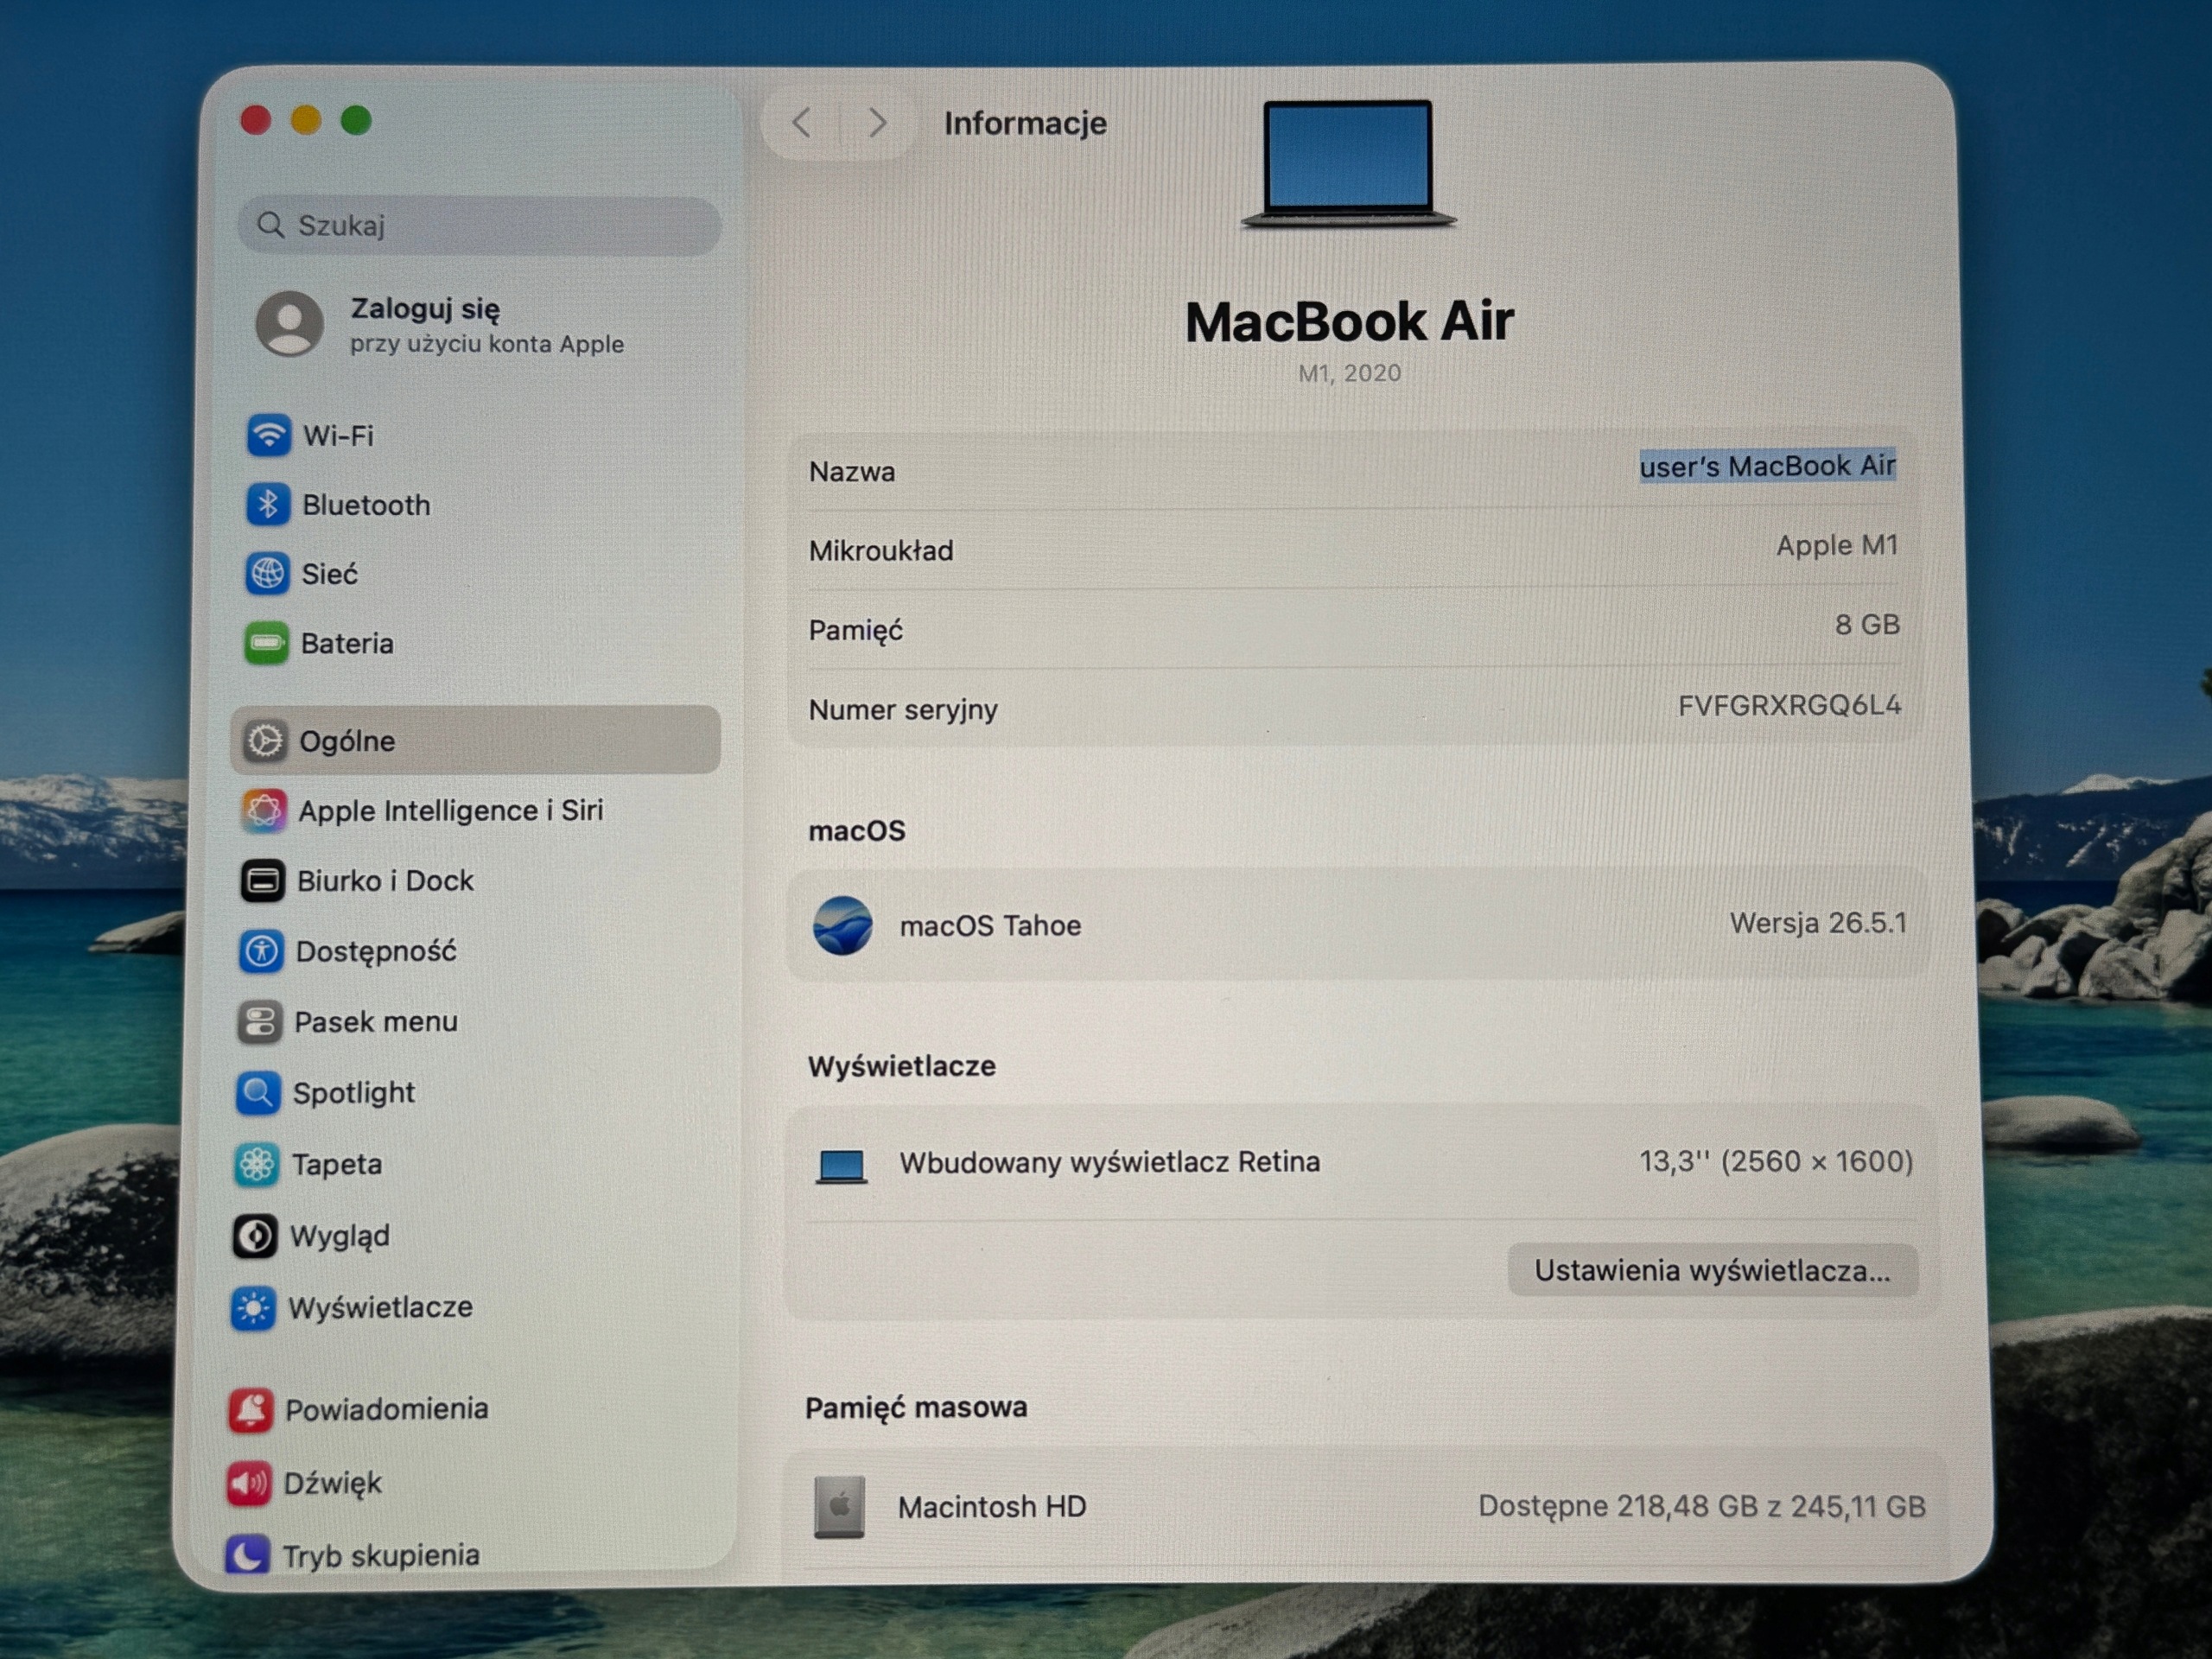Click Zaloguj się Apple account sign-in
The width and height of the screenshot is (2212, 1659).
tap(440, 324)
